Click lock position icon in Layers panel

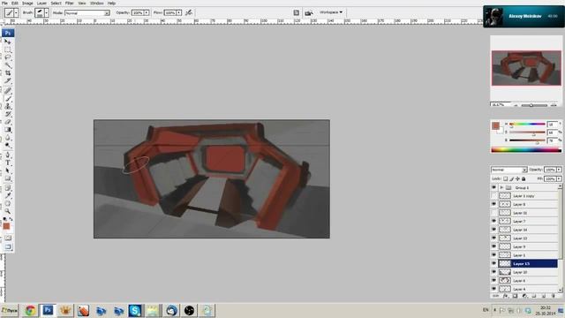tap(517, 178)
